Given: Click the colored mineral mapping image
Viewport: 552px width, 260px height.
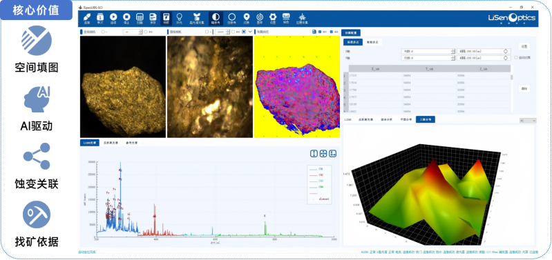Looking at the screenshot, I should click(296, 86).
